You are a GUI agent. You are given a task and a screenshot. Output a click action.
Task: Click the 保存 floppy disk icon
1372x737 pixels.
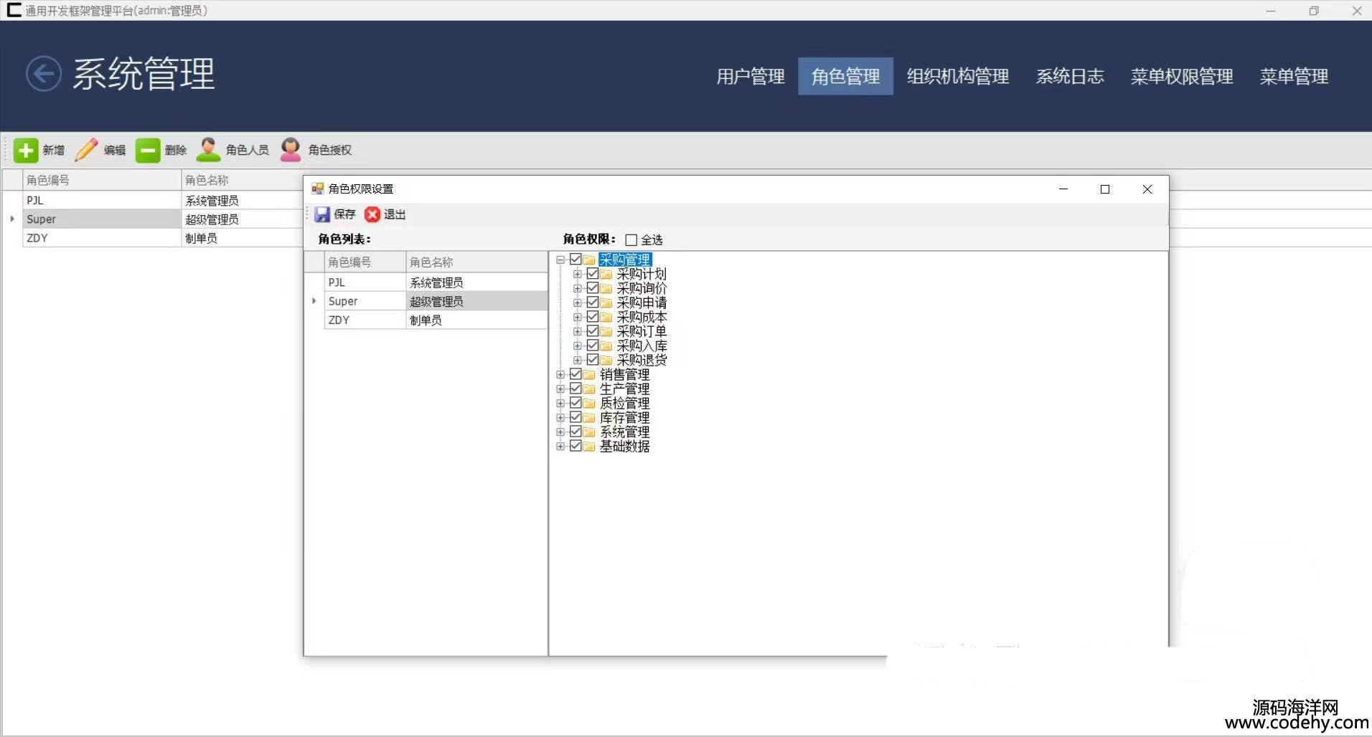pos(322,214)
